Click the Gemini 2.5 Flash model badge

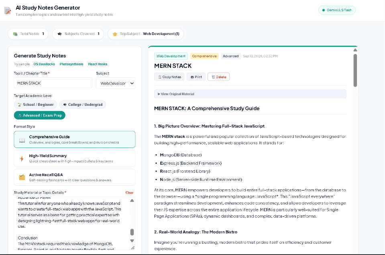tap(337, 10)
